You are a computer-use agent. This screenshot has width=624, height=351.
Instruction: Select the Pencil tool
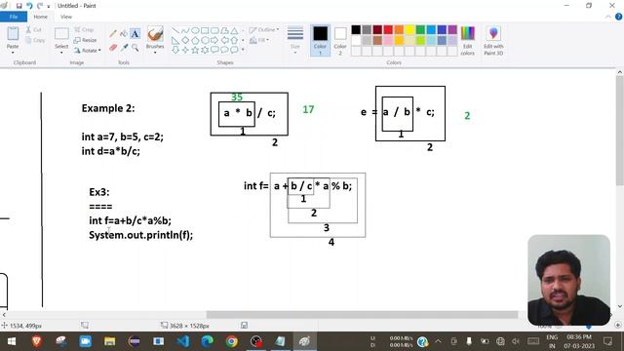pyautogui.click(x=113, y=34)
